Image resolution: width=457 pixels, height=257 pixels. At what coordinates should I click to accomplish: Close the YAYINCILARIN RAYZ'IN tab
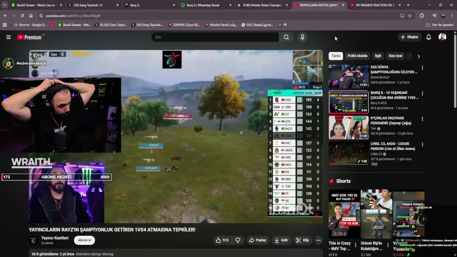[x=343, y=5]
